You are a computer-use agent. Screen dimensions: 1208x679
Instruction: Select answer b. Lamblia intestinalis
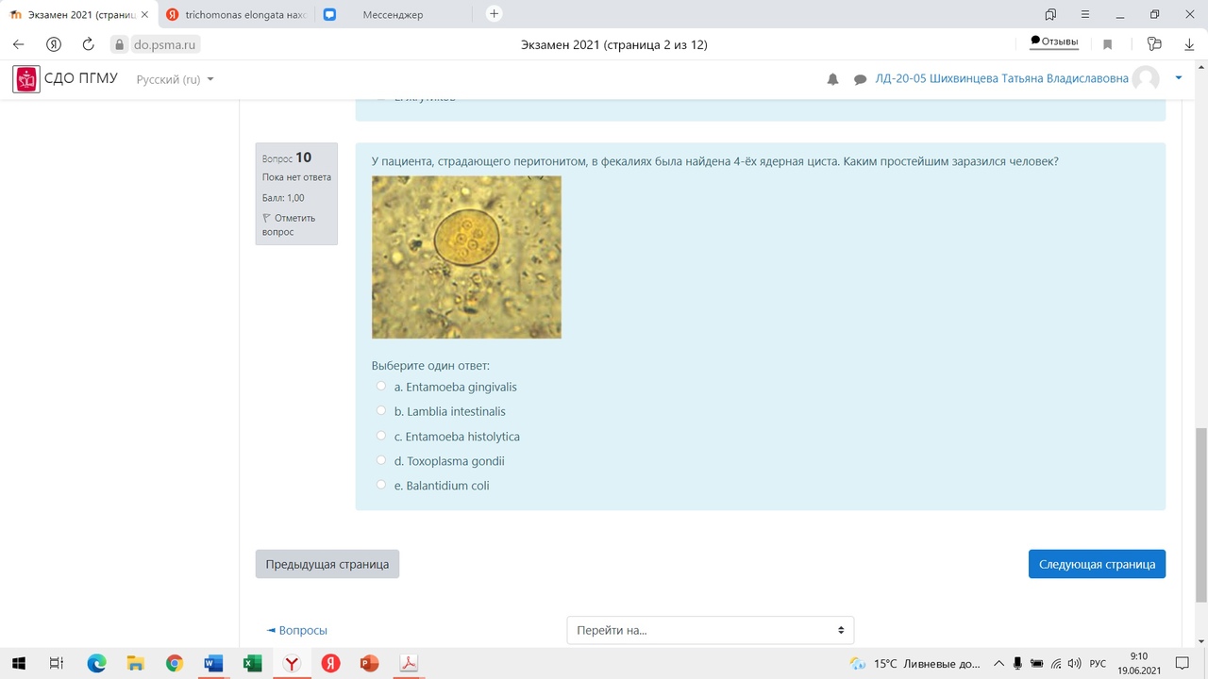tap(381, 410)
